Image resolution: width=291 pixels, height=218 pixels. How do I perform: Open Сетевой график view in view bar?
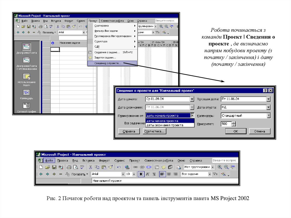click(x=26, y=108)
